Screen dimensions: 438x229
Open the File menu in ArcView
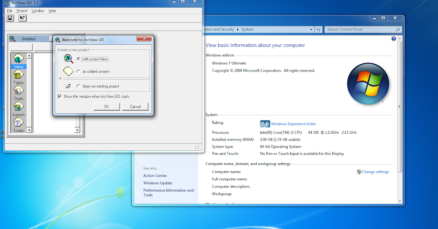point(9,11)
